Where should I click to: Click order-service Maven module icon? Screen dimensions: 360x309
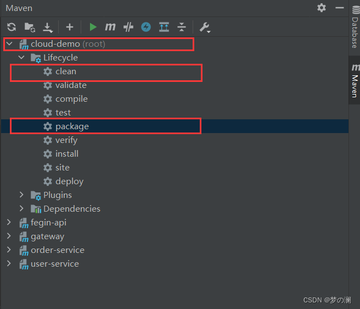pos(24,251)
